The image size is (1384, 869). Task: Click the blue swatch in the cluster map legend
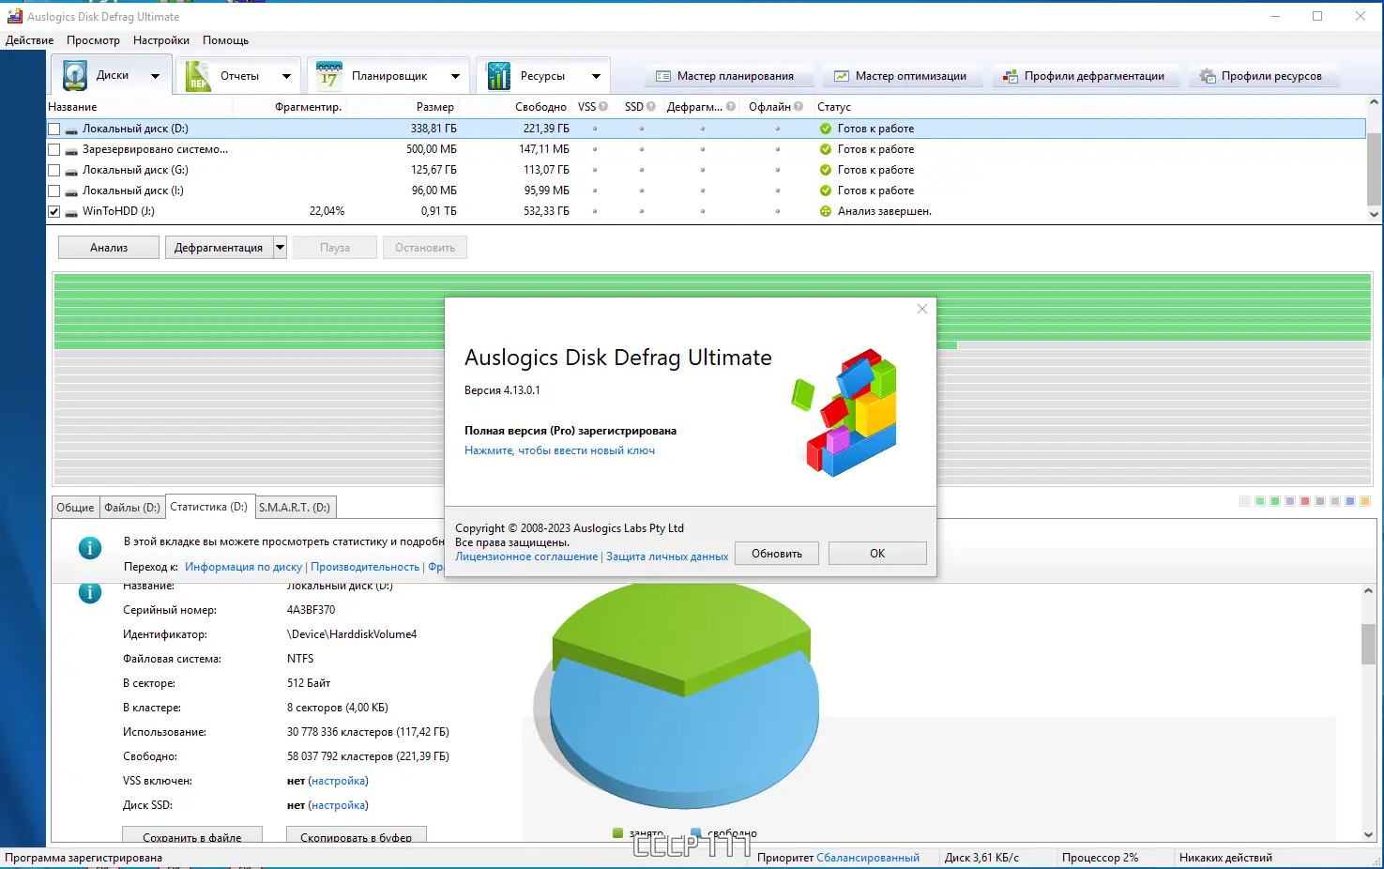1350,502
